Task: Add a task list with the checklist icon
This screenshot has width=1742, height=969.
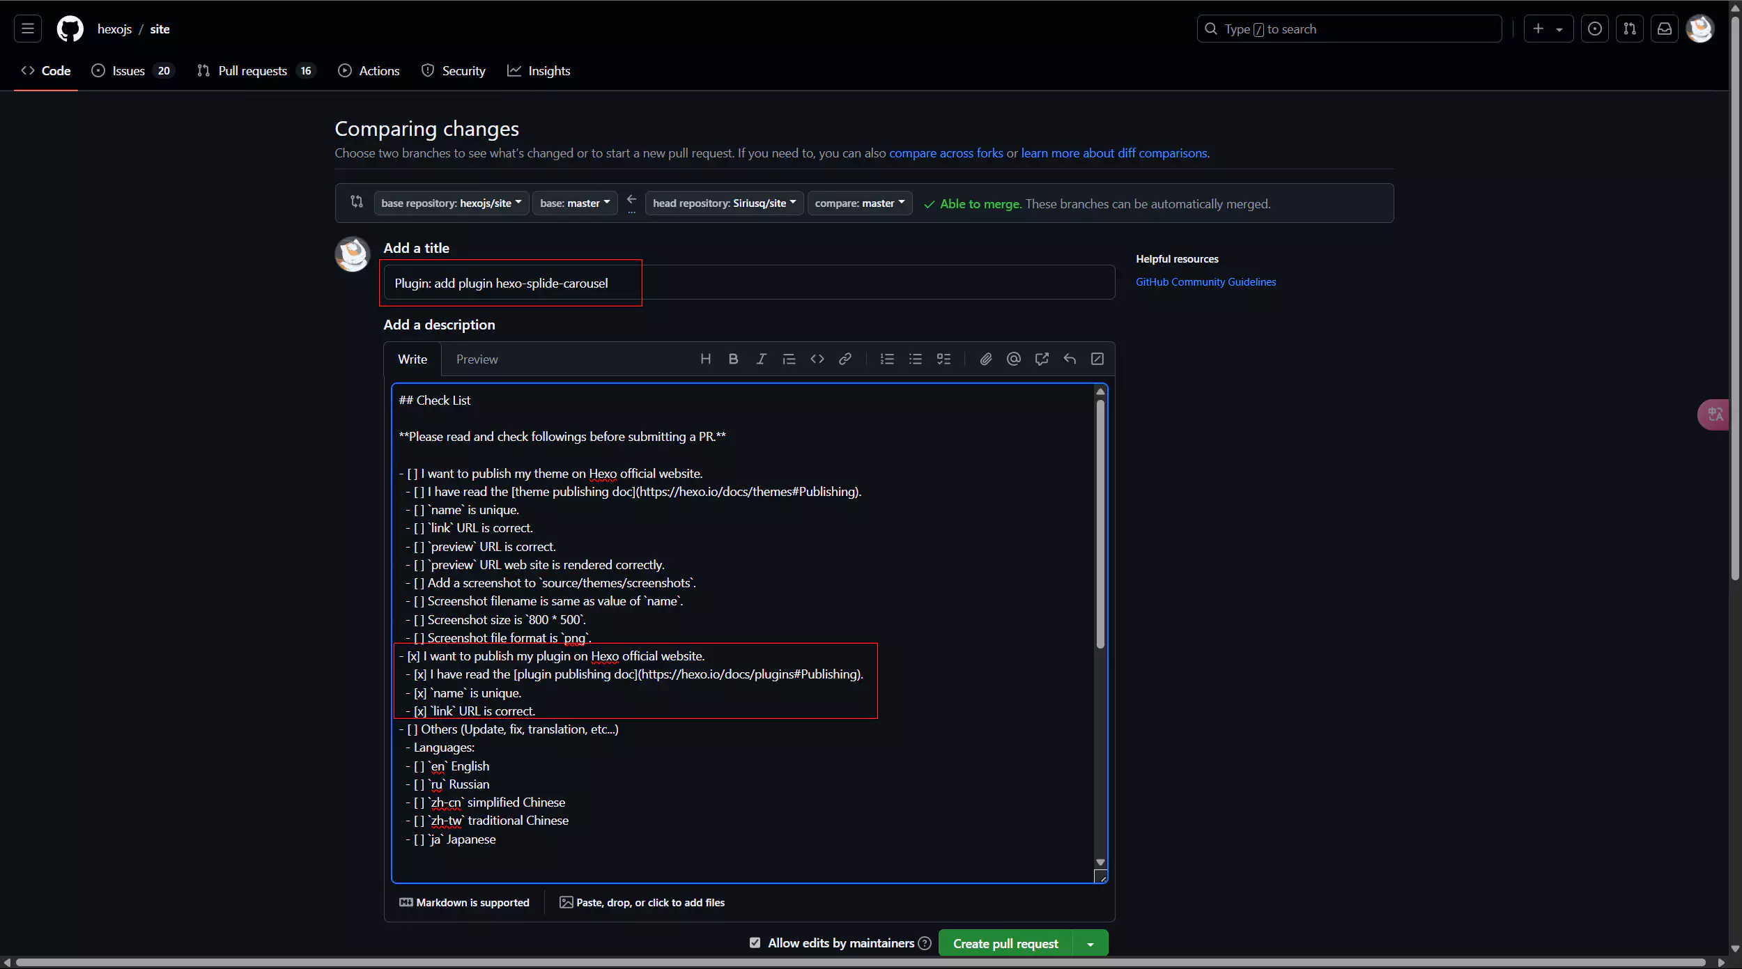Action: point(943,359)
